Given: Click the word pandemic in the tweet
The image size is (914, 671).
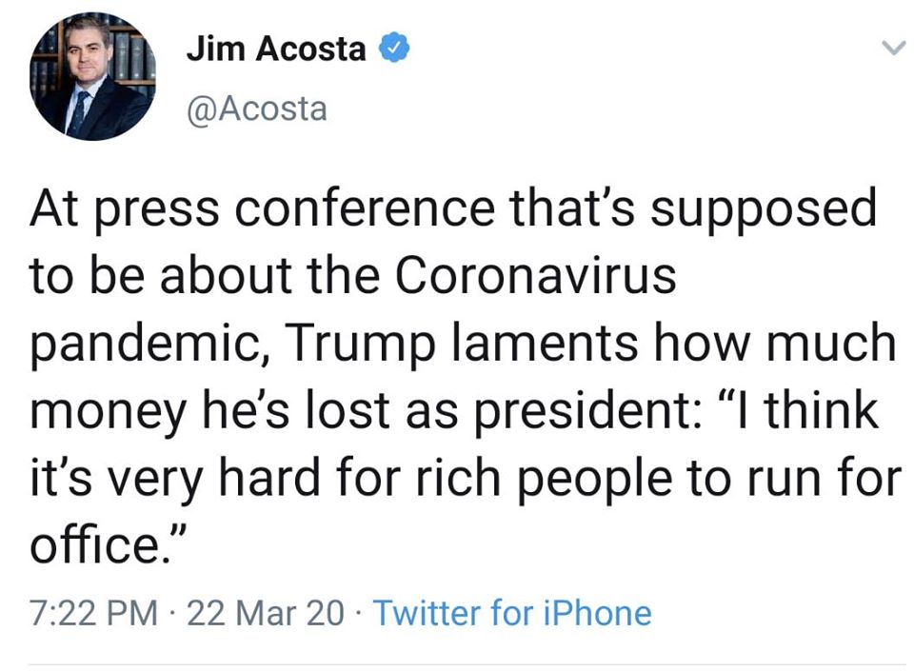Looking at the screenshot, I should pos(134,345).
